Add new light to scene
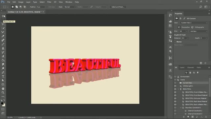The width and height of the screenshot is (211, 119). pyautogui.click(x=188, y=117)
